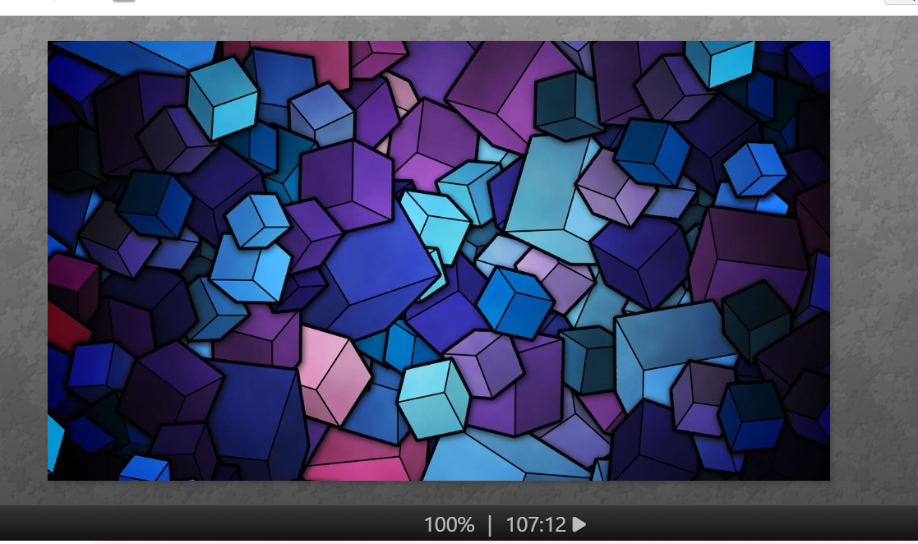Click the 107:12 countdown timer
The image size is (918, 544).
(x=536, y=524)
